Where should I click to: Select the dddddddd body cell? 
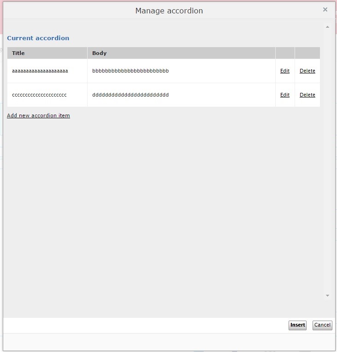pos(130,95)
